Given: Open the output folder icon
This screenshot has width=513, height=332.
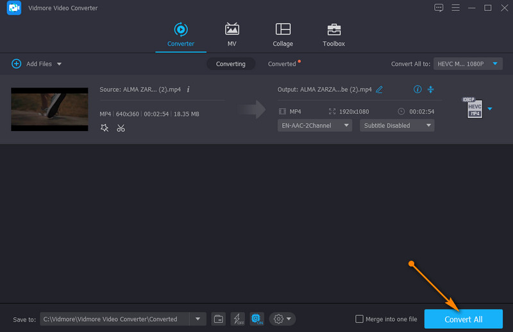Looking at the screenshot, I should tap(218, 319).
